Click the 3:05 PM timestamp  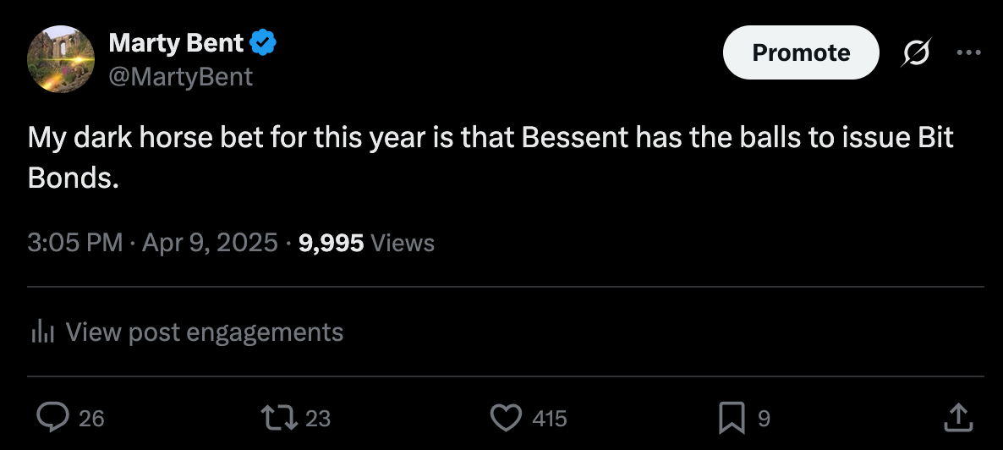pos(75,244)
